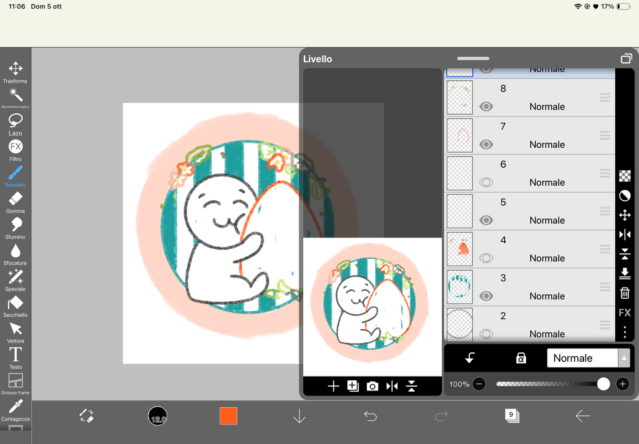Open the Normale blending mode dropdown
The image size is (639, 444).
(x=588, y=358)
